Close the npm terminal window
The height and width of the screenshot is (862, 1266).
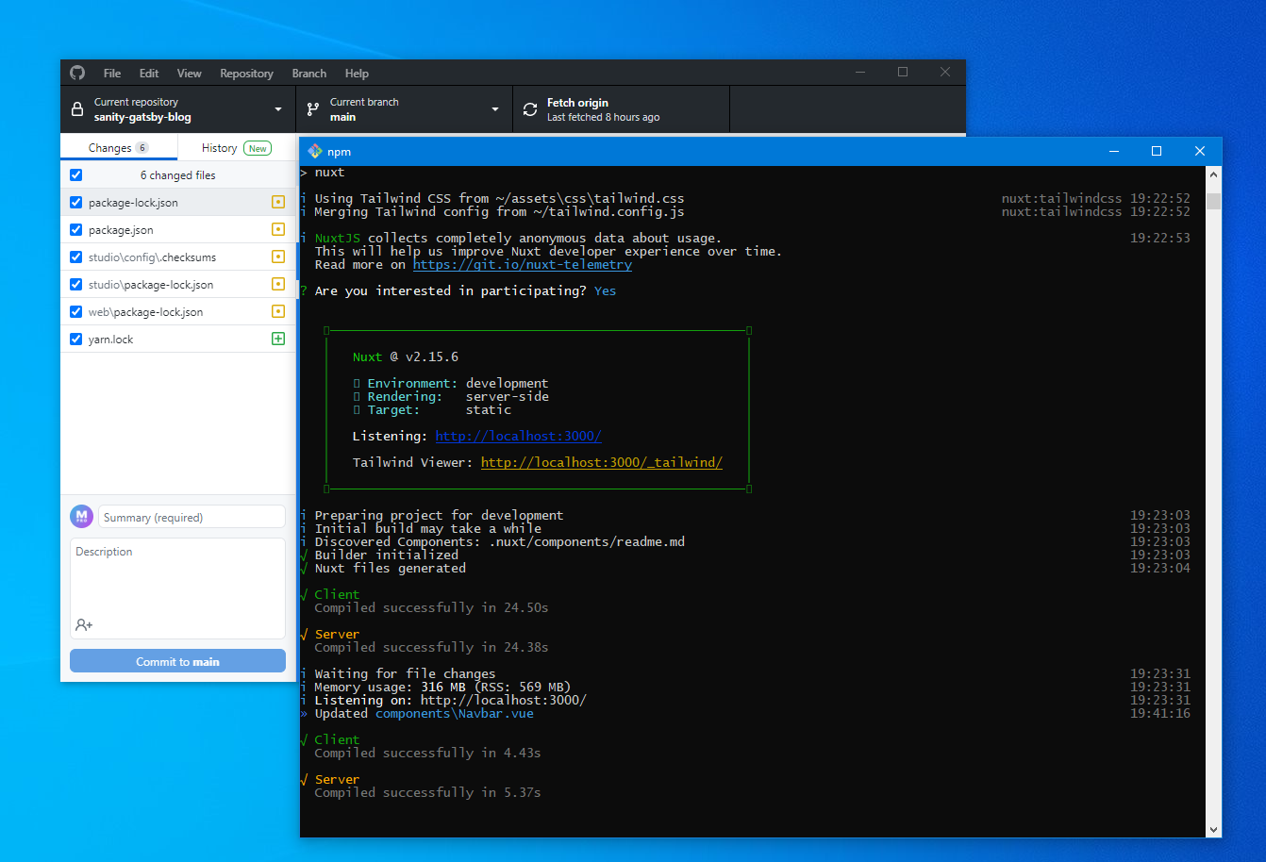(x=1200, y=151)
